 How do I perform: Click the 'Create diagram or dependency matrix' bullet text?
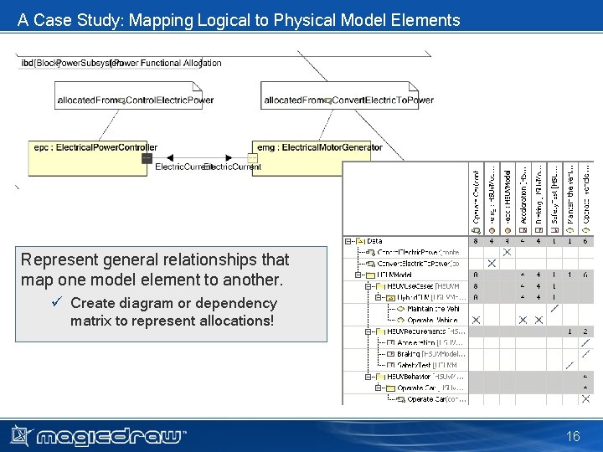point(173,311)
